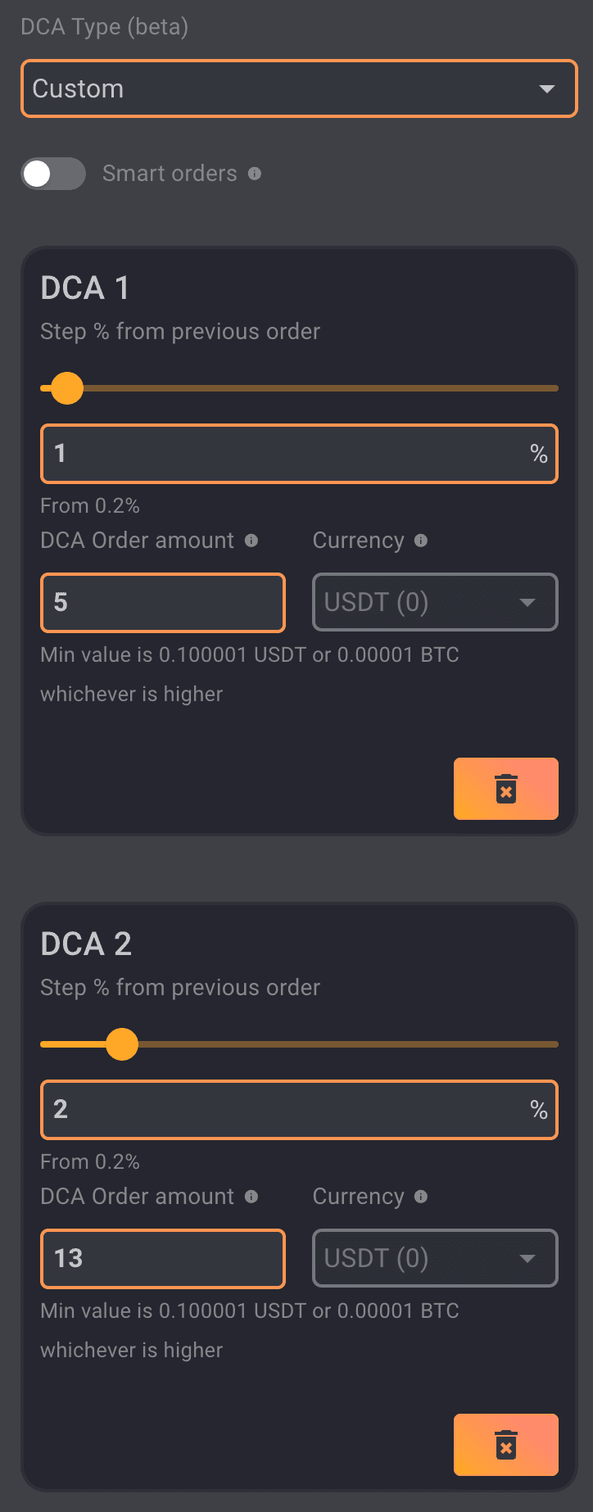Viewport: 593px width, 1512px height.
Task: Delete the DCA 2 order
Action: (x=505, y=1445)
